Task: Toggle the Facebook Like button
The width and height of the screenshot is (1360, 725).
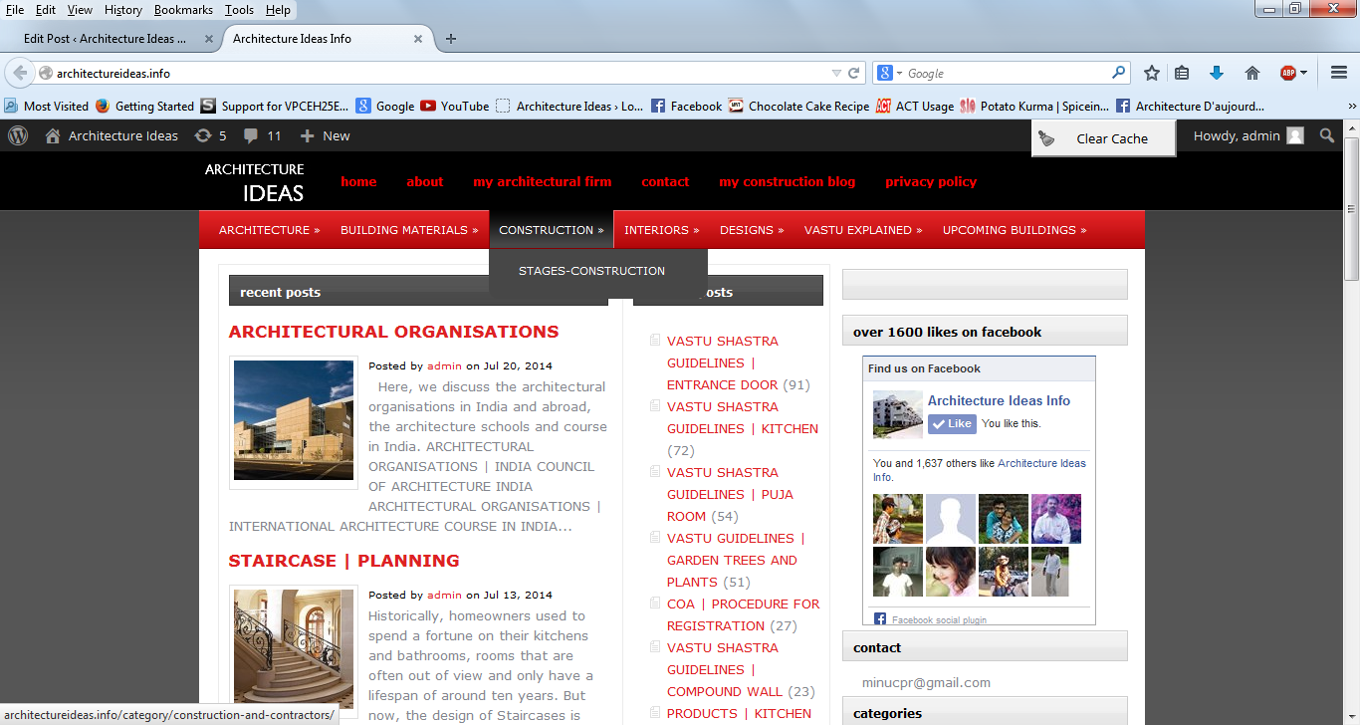Action: click(952, 423)
